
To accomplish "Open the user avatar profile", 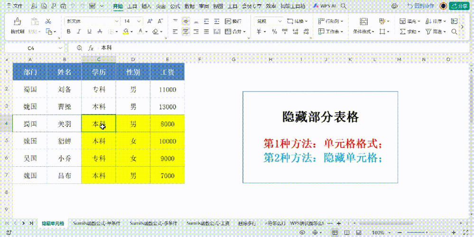I will coord(443,6).
